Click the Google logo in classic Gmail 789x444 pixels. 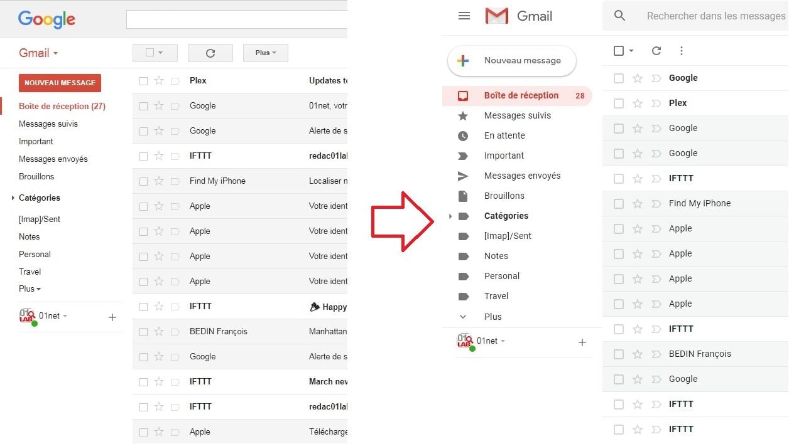coord(46,19)
